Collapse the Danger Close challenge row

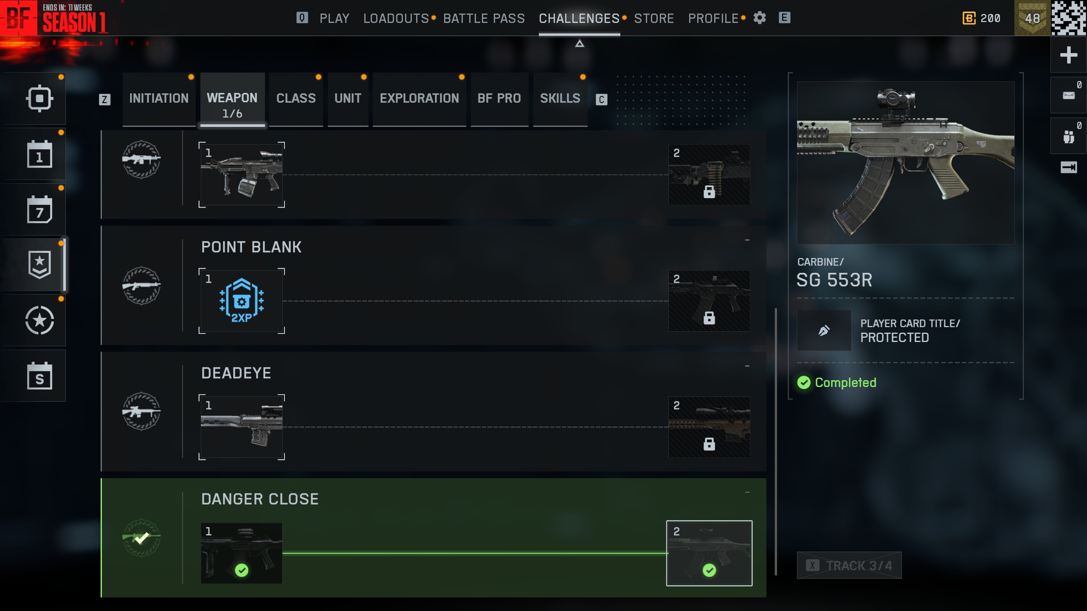[x=747, y=492]
